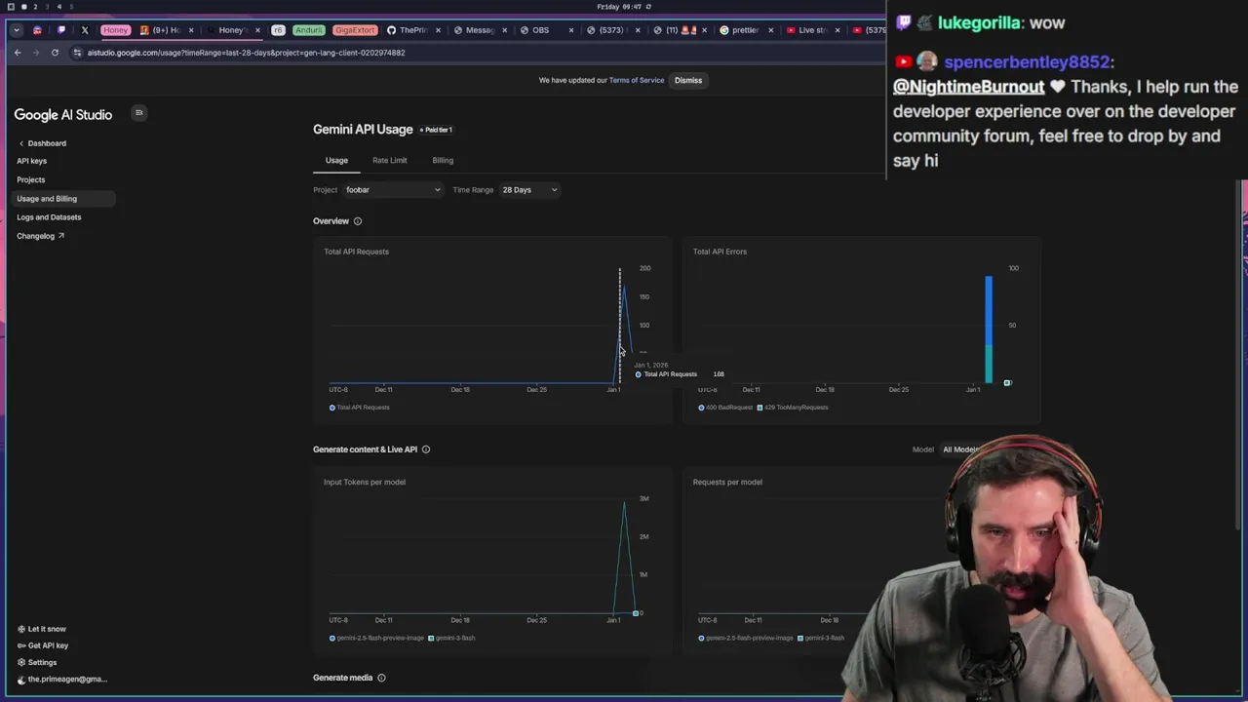Toggle 429 TooManyRequests legend entry

coord(793,408)
